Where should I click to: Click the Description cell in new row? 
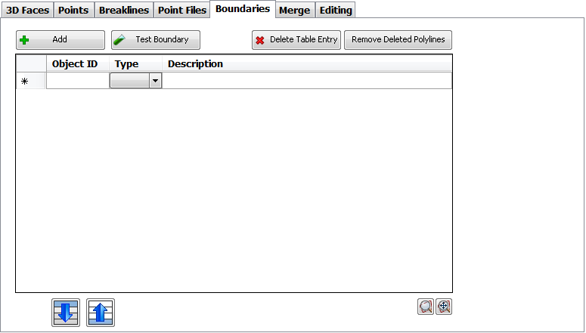pos(307,81)
